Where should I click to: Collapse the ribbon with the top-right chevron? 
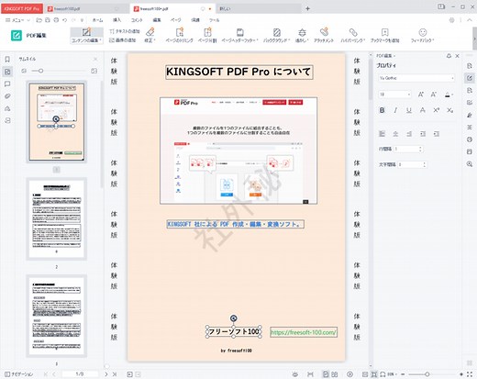pyautogui.click(x=470, y=20)
